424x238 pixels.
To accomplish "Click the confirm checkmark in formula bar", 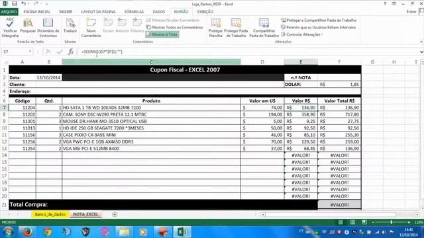I will [60, 52].
